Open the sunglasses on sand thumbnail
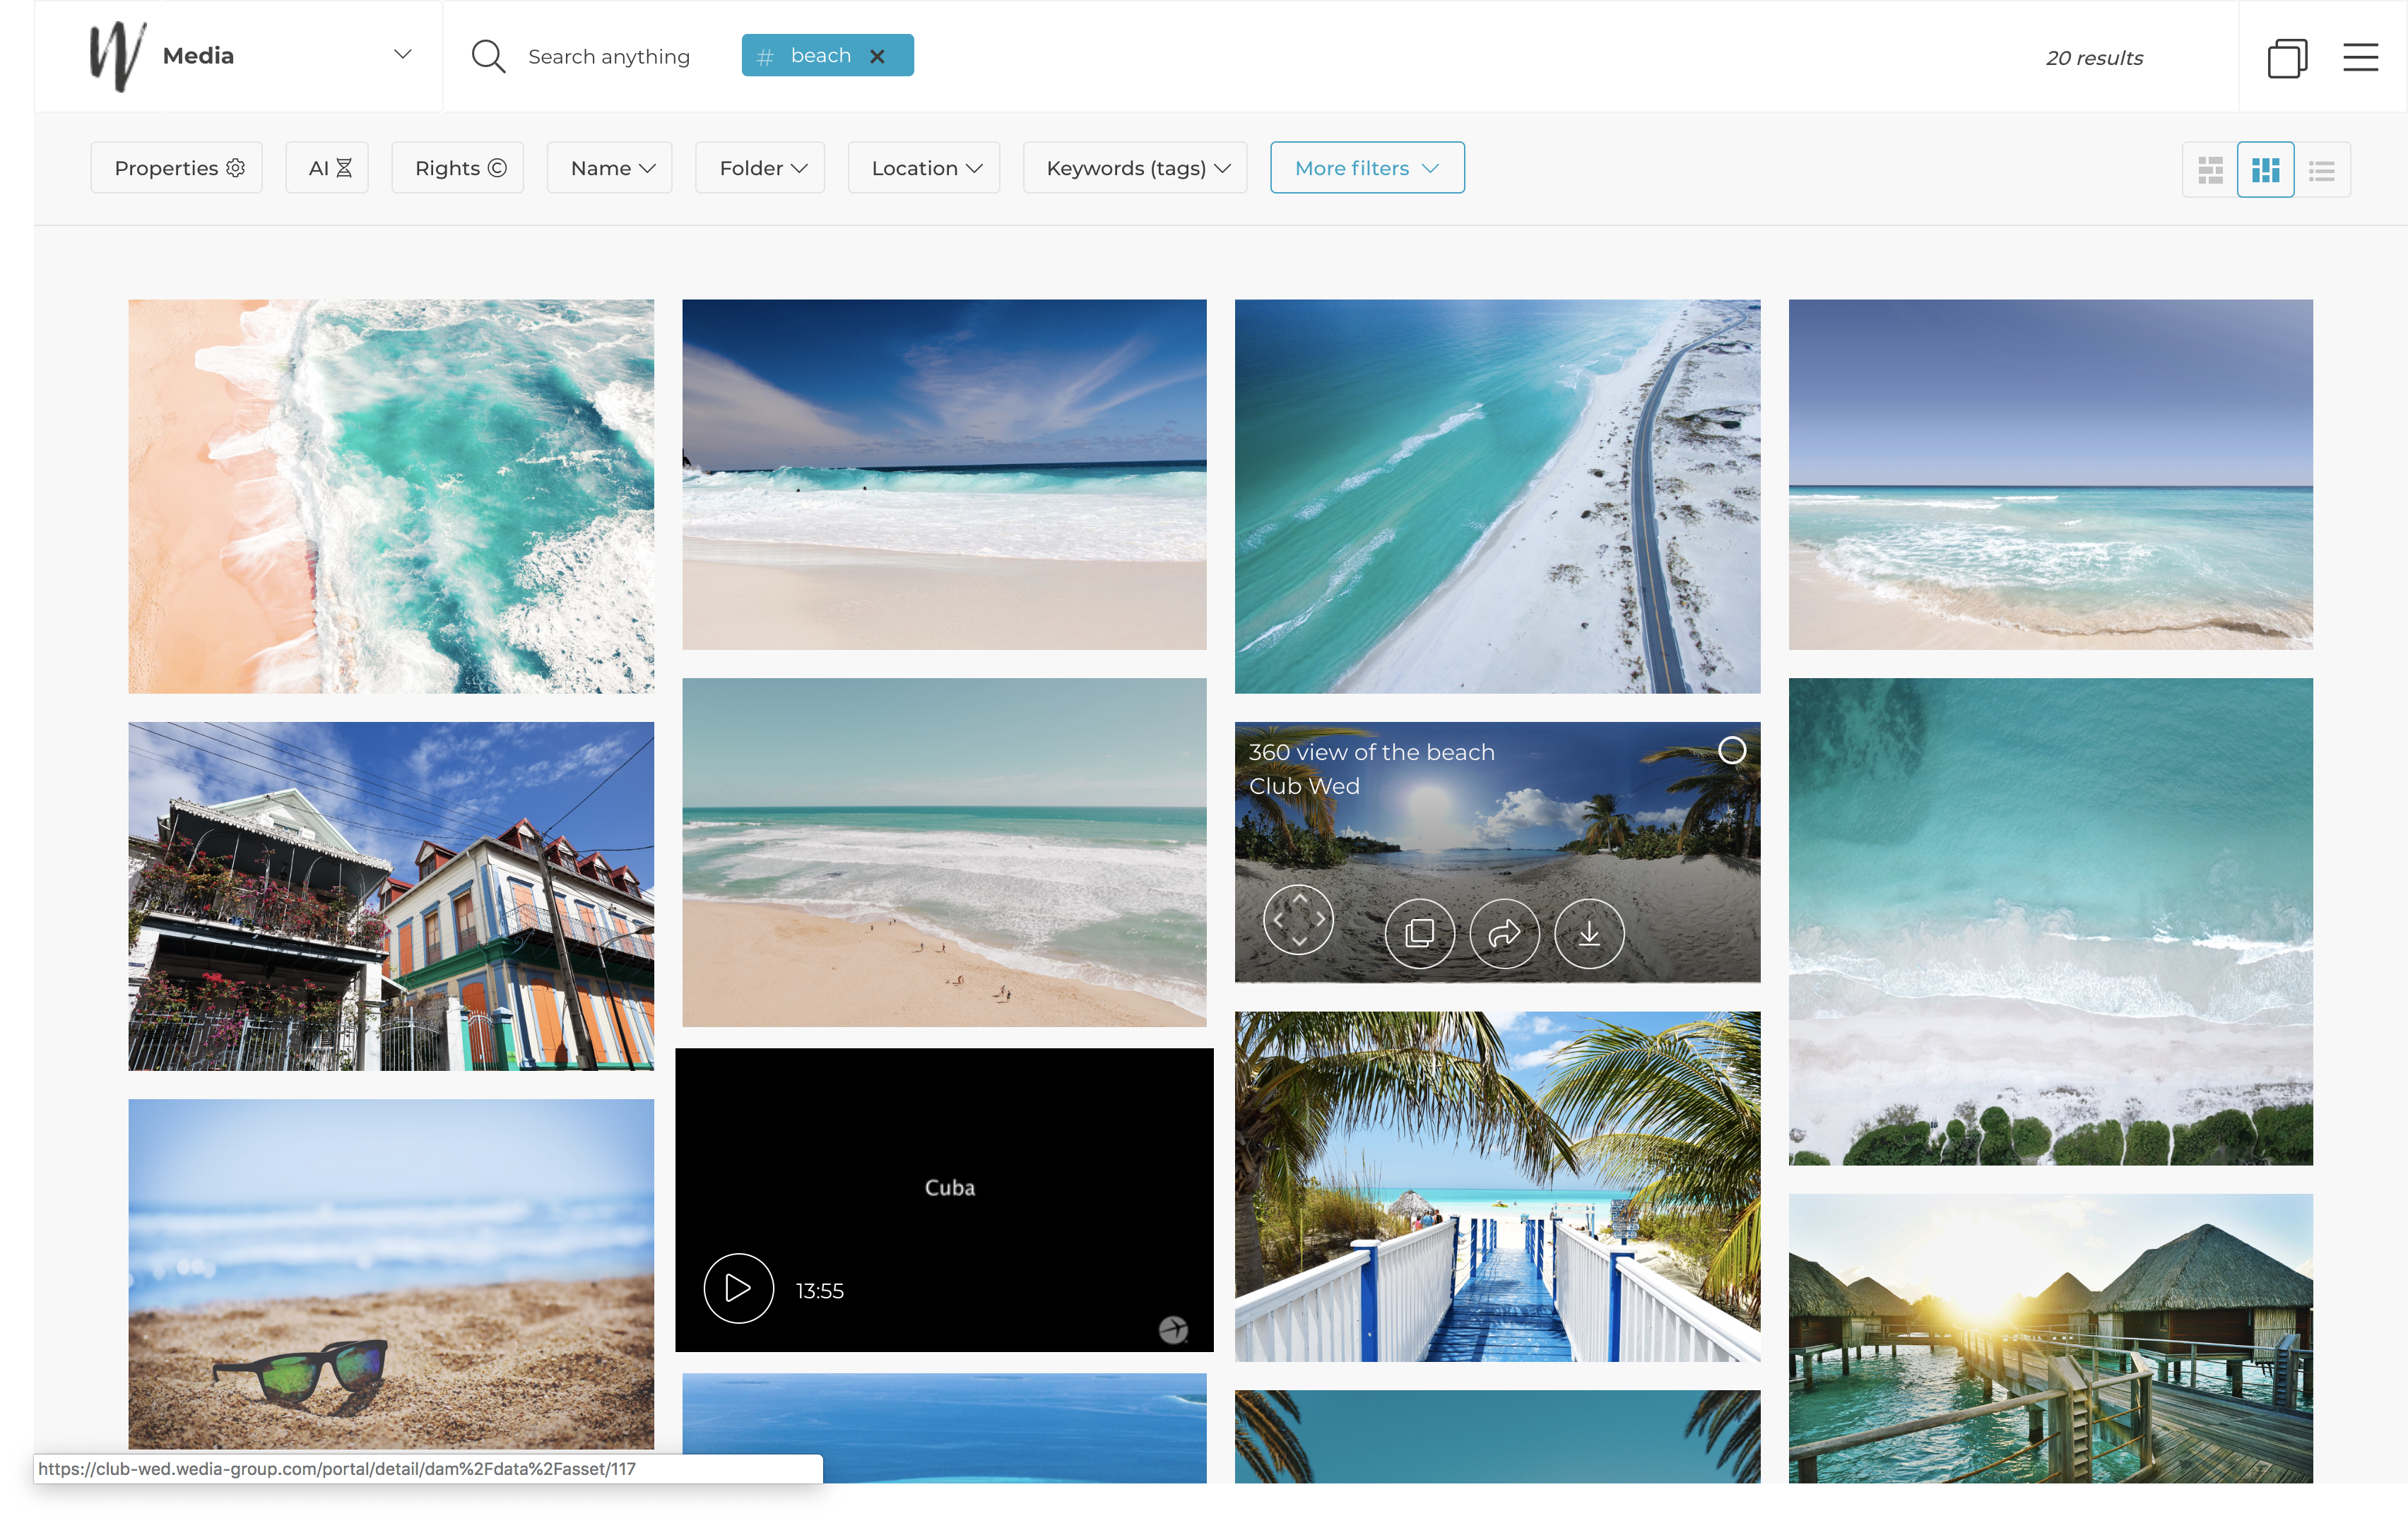Image resolution: width=2408 pixels, height=1523 pixels. coord(391,1274)
